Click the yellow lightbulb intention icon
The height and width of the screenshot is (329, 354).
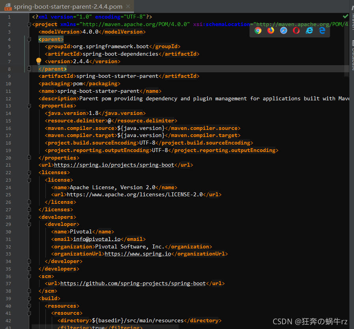[x=39, y=61]
